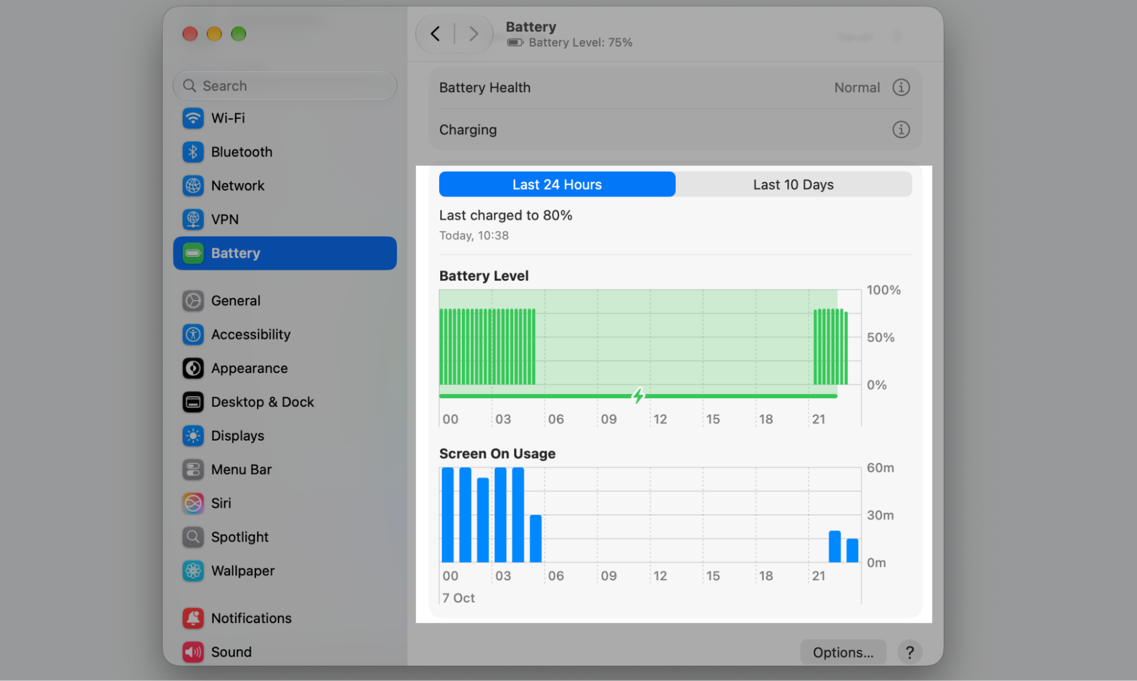The height and width of the screenshot is (681, 1137).
Task: Open the Appearance icon
Action: (193, 368)
